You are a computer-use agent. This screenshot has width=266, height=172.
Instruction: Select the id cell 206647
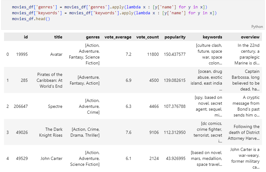(21, 106)
